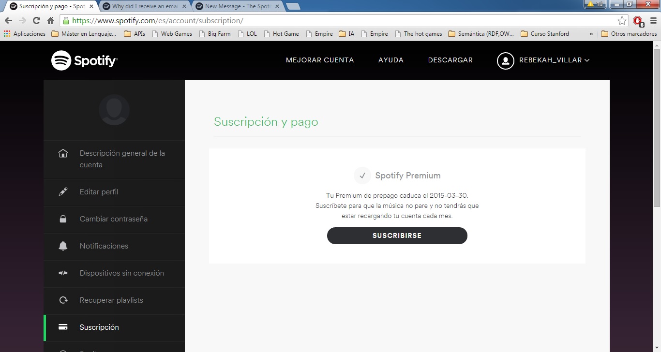
Task: Close the 'Why did I receive' browser tab
Action: point(184,6)
